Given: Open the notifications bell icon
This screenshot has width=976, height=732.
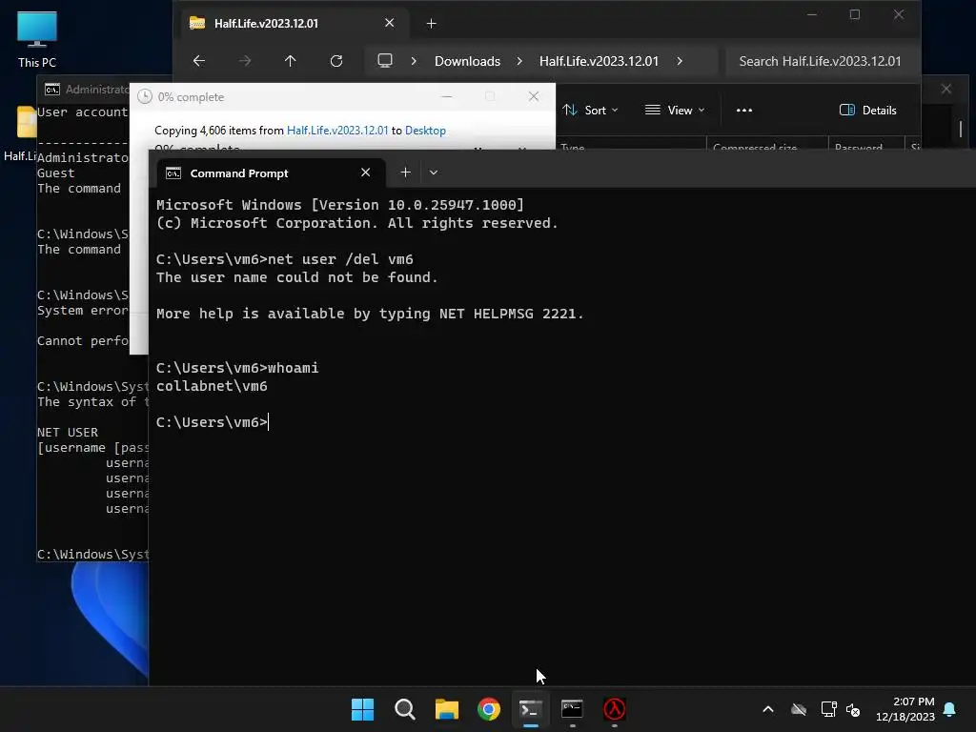Looking at the screenshot, I should [x=950, y=709].
